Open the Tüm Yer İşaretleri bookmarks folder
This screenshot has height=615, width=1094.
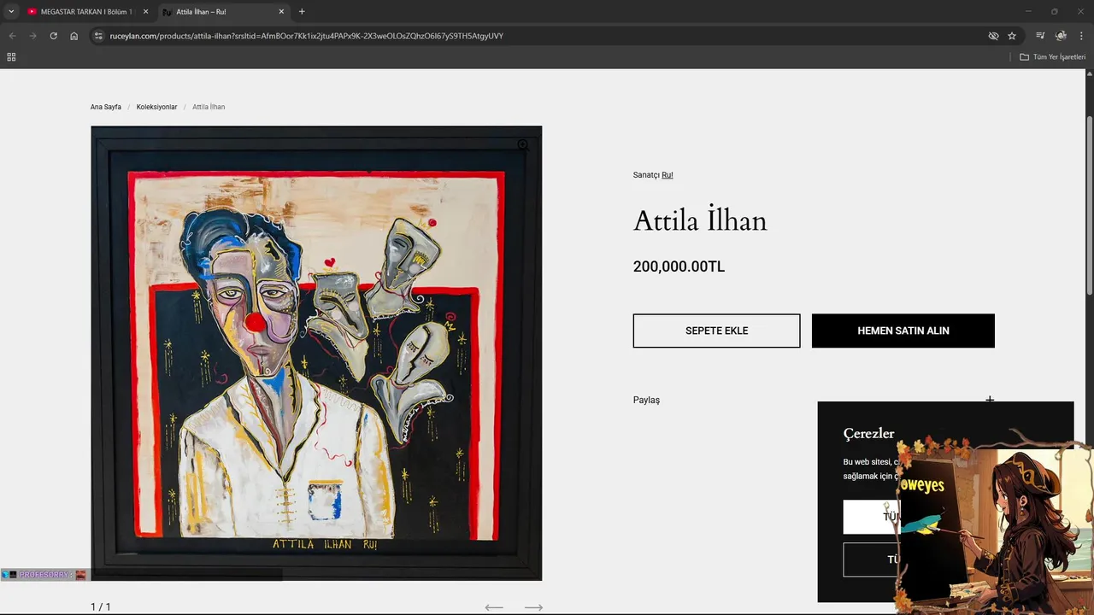[1052, 57]
